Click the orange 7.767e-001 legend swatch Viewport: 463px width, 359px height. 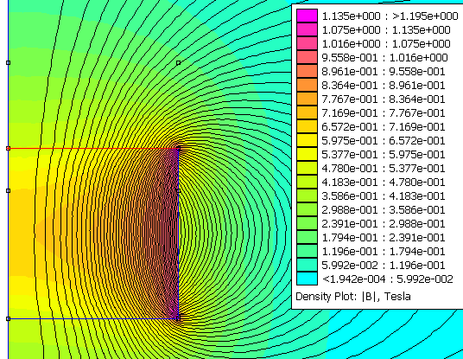click(307, 99)
